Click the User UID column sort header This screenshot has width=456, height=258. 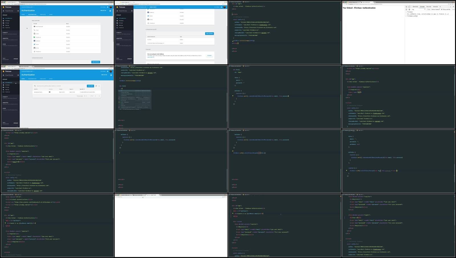click(x=82, y=89)
